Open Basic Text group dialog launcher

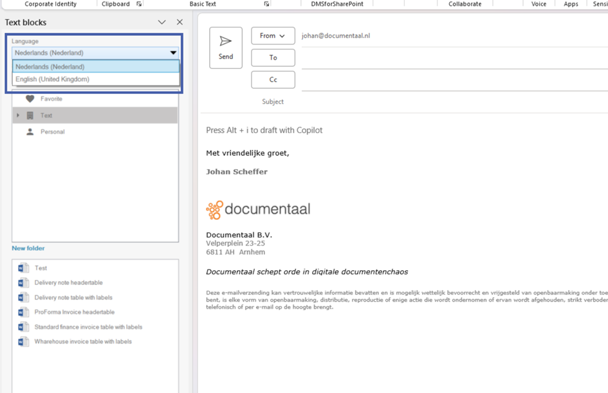pos(266,4)
